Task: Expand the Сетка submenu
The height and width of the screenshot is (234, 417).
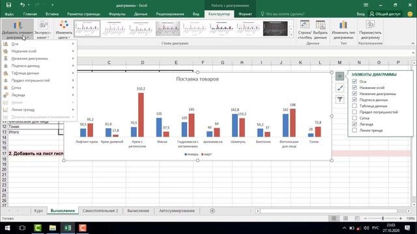Action: [39, 88]
